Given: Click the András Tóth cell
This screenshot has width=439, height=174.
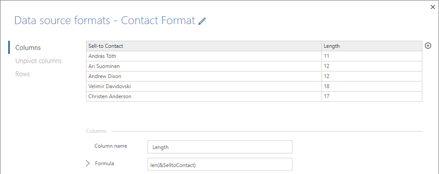Looking at the screenshot, I should coord(204,56).
